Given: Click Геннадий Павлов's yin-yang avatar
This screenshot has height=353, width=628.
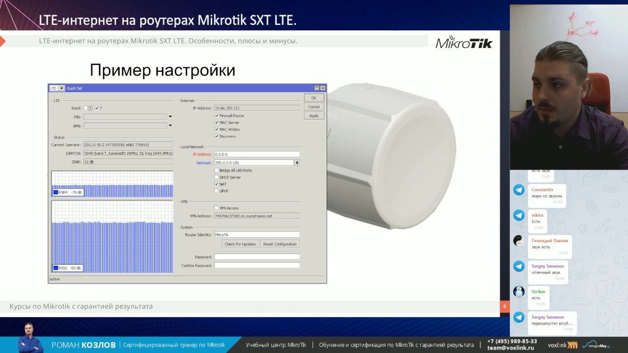Looking at the screenshot, I should coord(519,241).
